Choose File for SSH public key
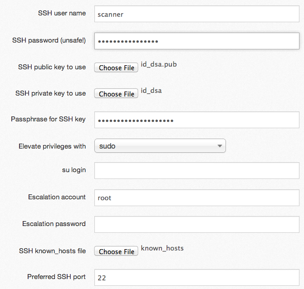 tap(116, 67)
